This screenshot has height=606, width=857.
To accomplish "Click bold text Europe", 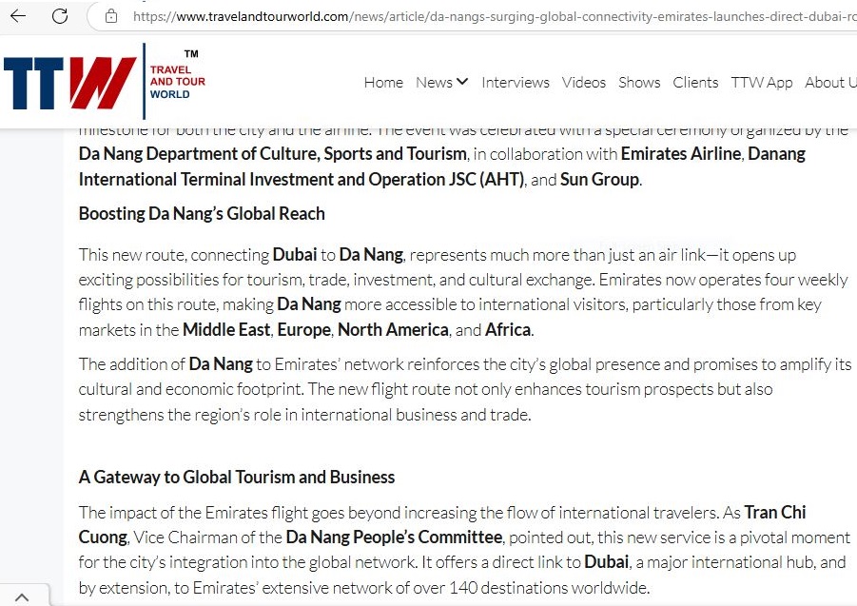I will [303, 330].
